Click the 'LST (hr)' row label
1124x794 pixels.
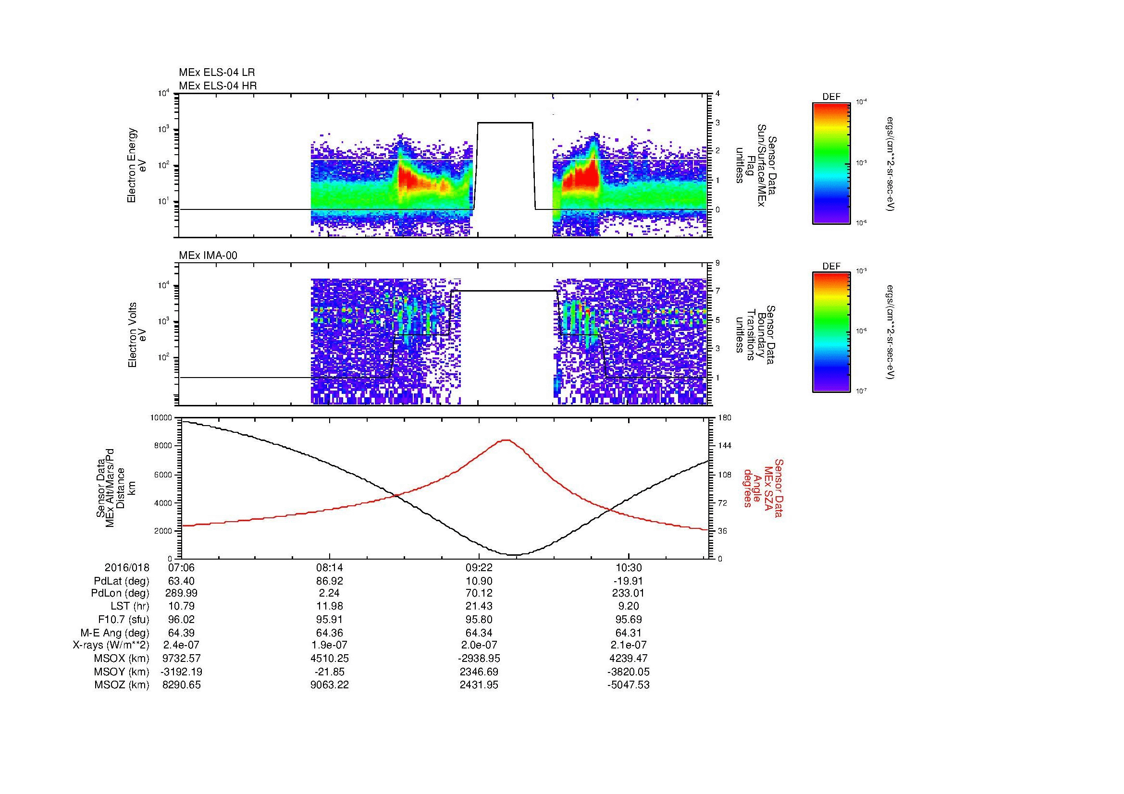[130, 607]
